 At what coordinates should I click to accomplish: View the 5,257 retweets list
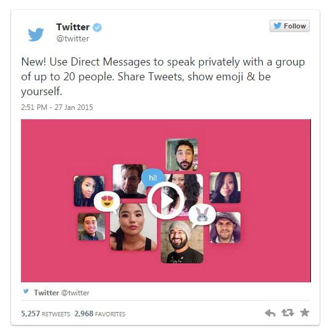click(46, 314)
